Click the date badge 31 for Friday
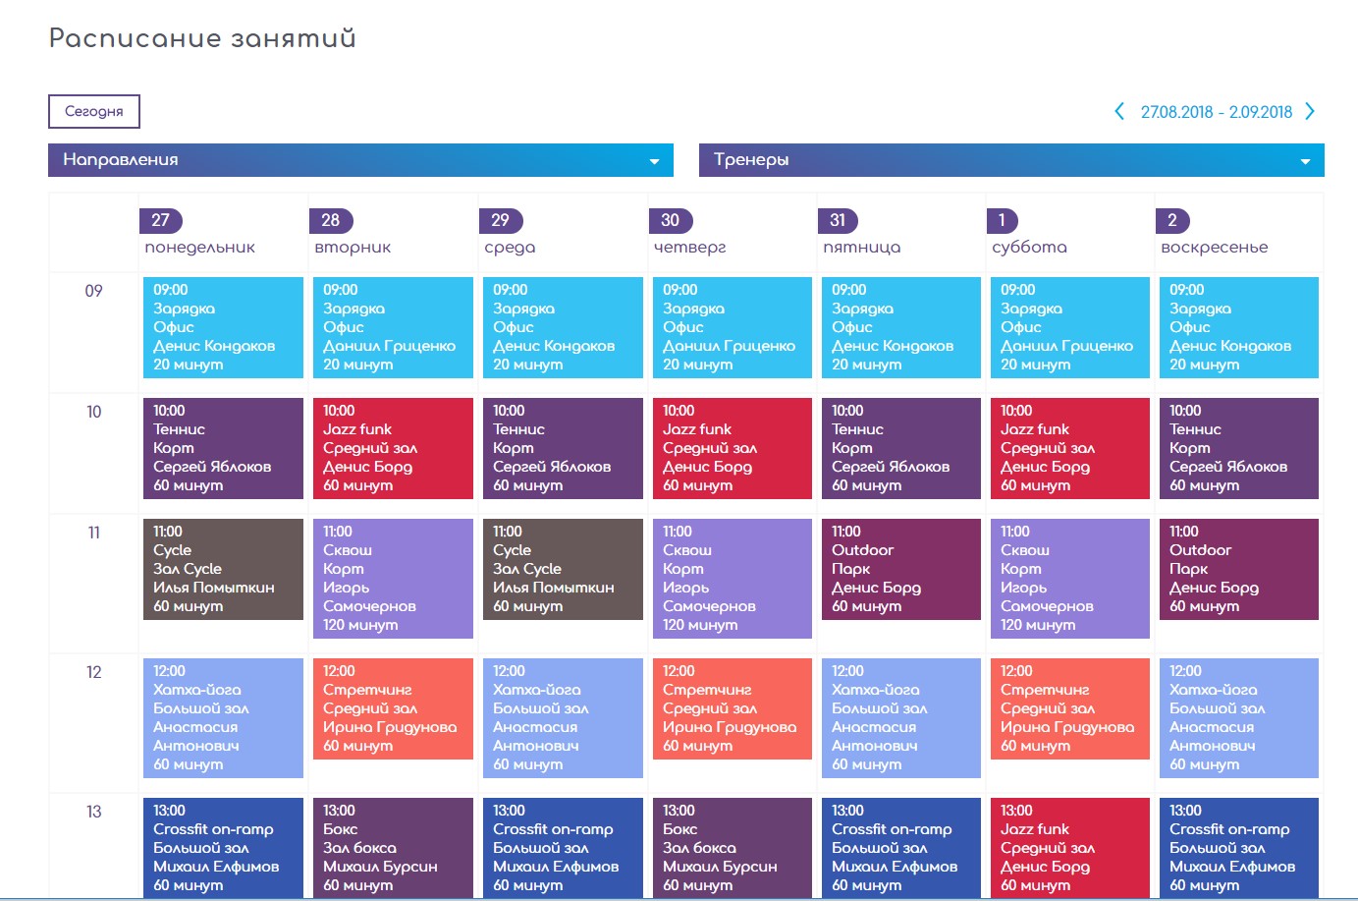This screenshot has width=1358, height=901. tap(838, 220)
